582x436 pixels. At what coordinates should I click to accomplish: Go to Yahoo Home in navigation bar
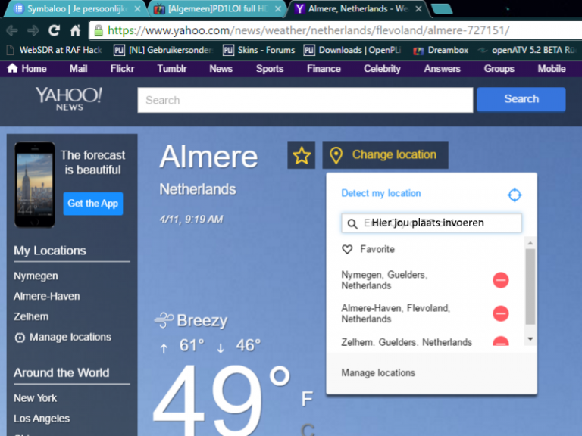[x=27, y=69]
